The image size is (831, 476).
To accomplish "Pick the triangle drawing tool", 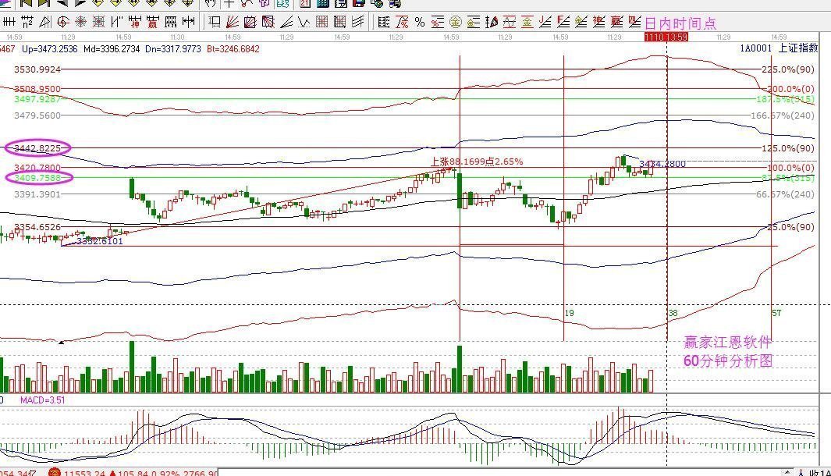I will coord(45,22).
